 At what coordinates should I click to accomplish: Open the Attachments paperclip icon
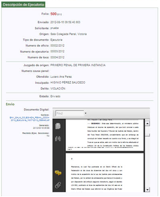[58, 185]
